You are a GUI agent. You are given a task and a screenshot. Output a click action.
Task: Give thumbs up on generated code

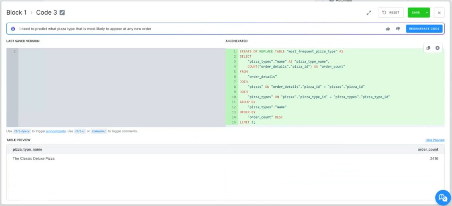[388, 29]
